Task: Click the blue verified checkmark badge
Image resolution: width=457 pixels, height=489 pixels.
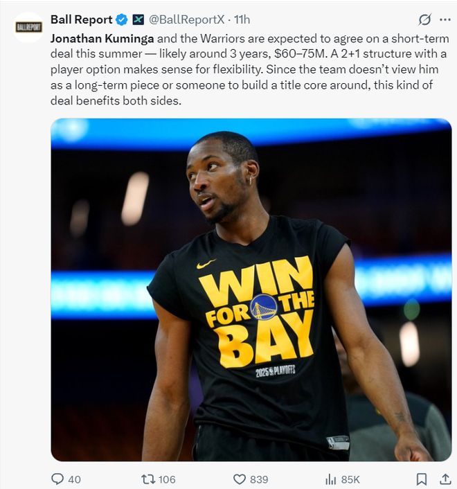Action: 122,19
